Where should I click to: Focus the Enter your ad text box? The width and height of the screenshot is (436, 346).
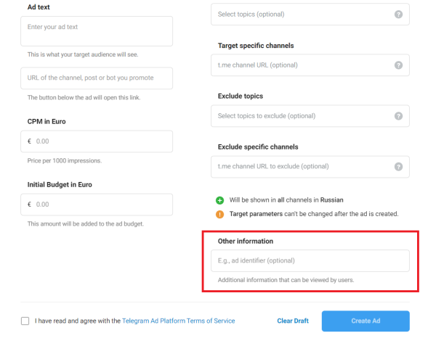coord(97,31)
